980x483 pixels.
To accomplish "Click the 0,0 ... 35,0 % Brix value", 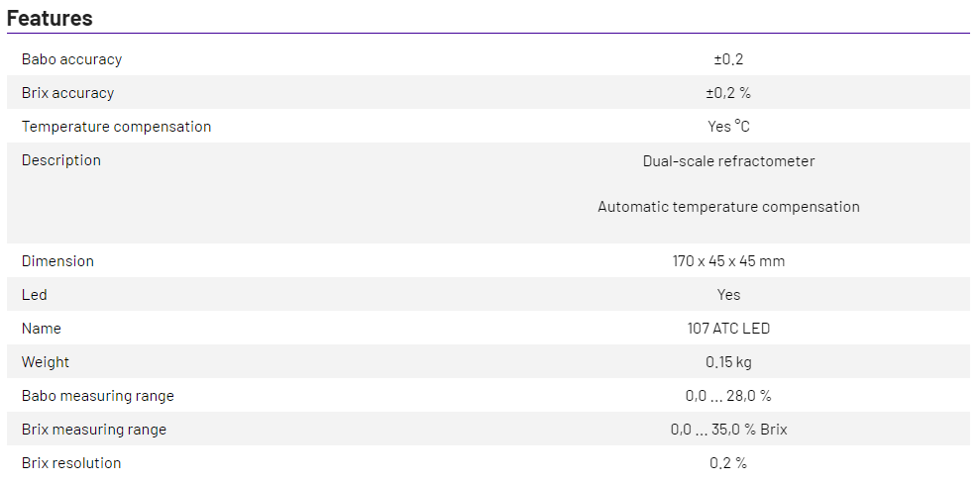I will pos(728,430).
